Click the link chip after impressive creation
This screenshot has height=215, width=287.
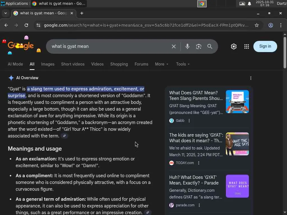[x=147, y=212]
